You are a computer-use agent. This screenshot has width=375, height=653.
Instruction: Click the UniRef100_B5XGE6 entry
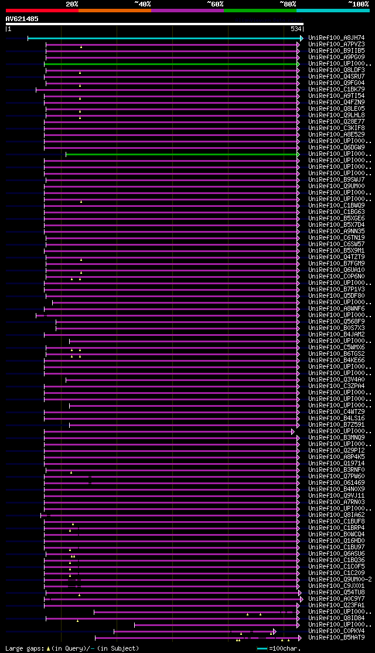tap(337, 219)
